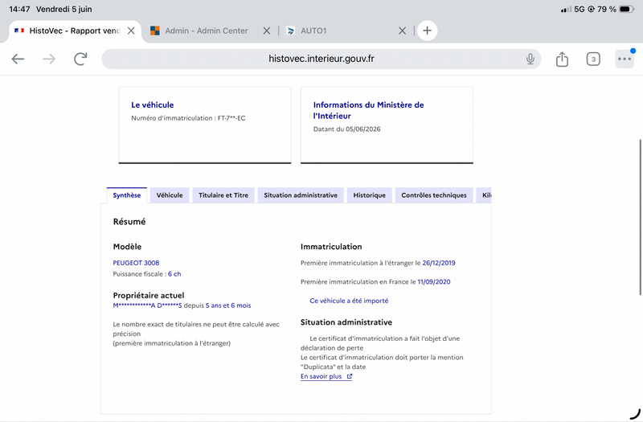Open the Titulaire et Titre tab
This screenshot has width=643, height=422.
[223, 195]
